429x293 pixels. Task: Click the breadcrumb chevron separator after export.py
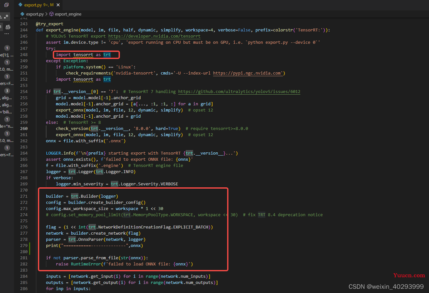(46, 14)
